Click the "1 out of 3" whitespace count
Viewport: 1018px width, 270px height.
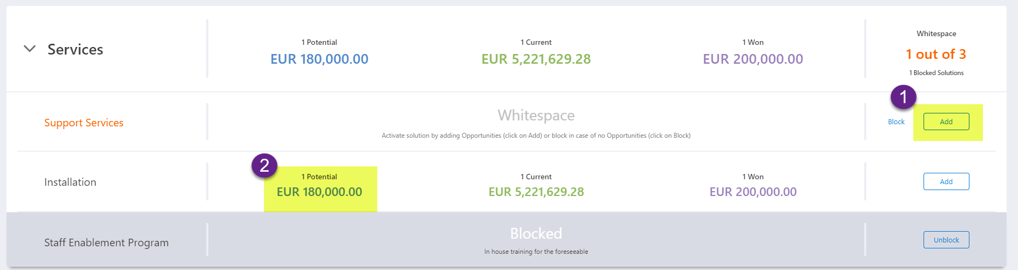pos(935,55)
